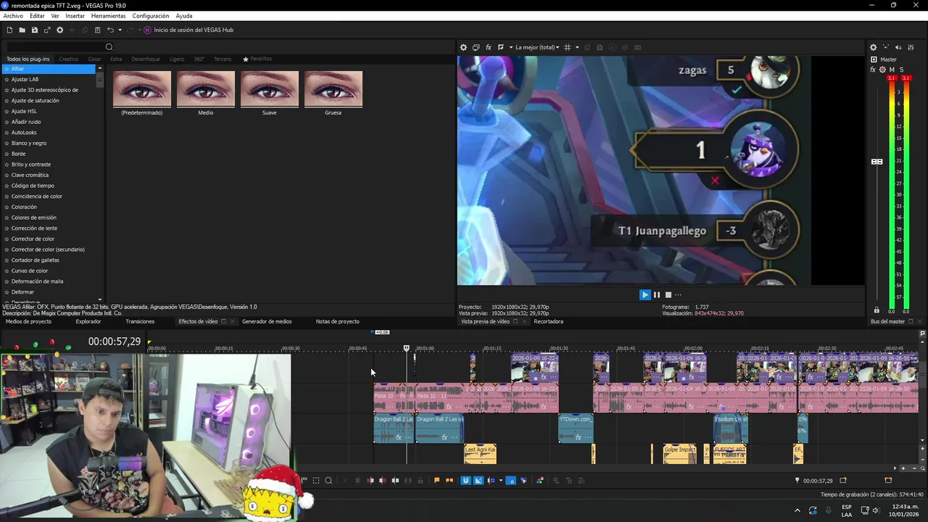The image size is (928, 522).
Task: Switch to Generador de medios tab
Action: (267, 321)
